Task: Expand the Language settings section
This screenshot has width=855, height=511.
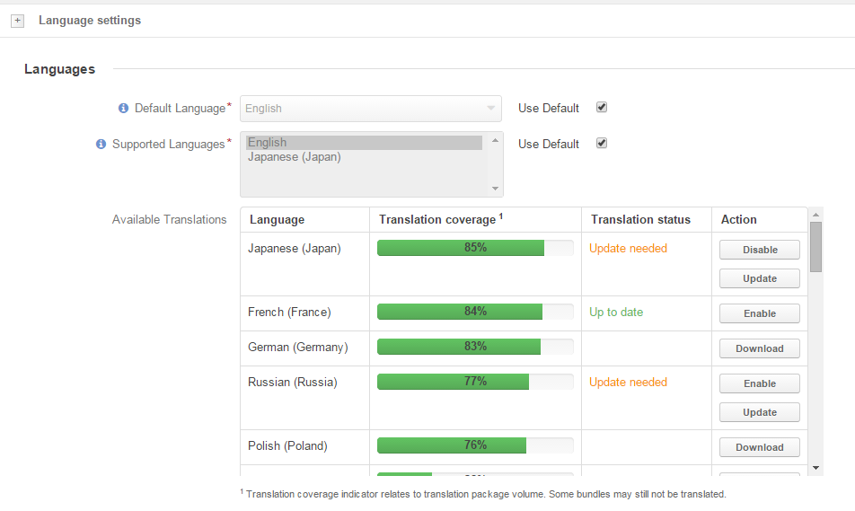Action: 17,21
